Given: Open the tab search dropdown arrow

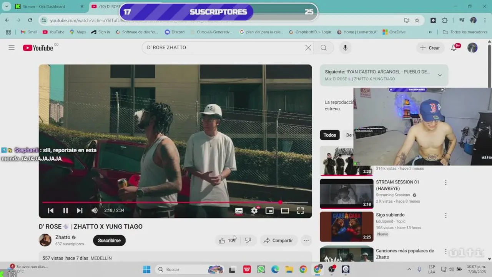Looking at the screenshot, I should point(6,7).
